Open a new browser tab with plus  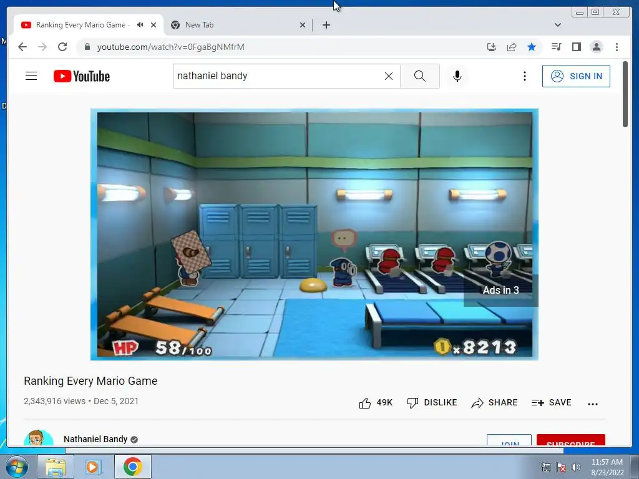(326, 25)
